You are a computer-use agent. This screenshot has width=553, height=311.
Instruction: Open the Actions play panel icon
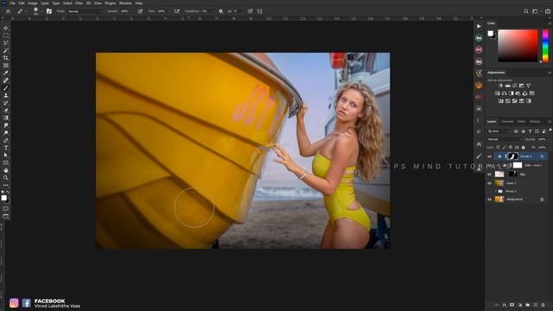point(479,26)
